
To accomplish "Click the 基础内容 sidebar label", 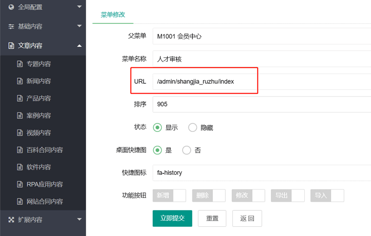I will [30, 26].
